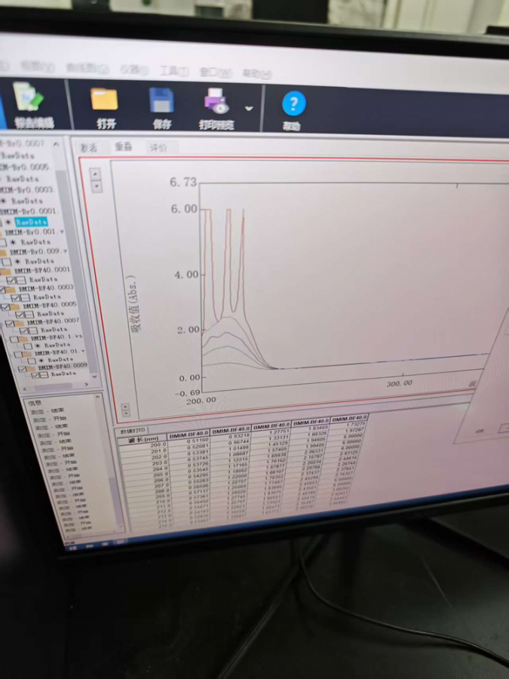Image resolution: width=509 pixels, height=679 pixels.
Task: Click the 保存 floppy disk icon
Action: tap(161, 100)
